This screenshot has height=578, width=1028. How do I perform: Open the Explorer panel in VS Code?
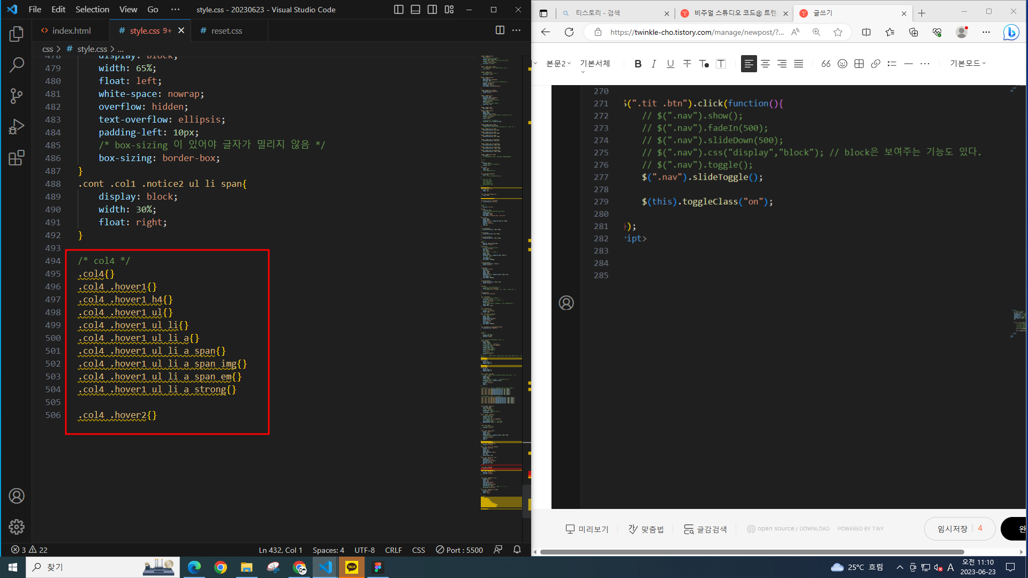[17, 34]
